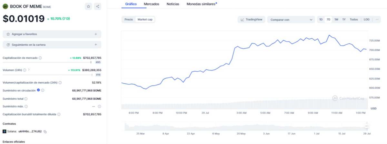Switch chart to Market cap view
The width and height of the screenshot is (387, 144).
coord(145,20)
